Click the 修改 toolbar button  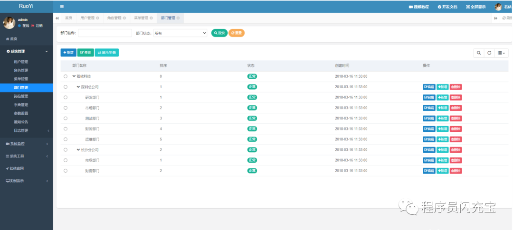coord(85,53)
